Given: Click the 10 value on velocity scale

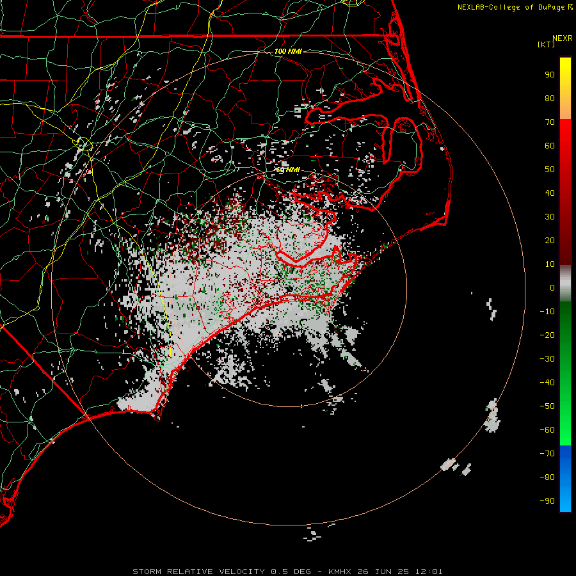Looking at the screenshot, I should coord(550,264).
